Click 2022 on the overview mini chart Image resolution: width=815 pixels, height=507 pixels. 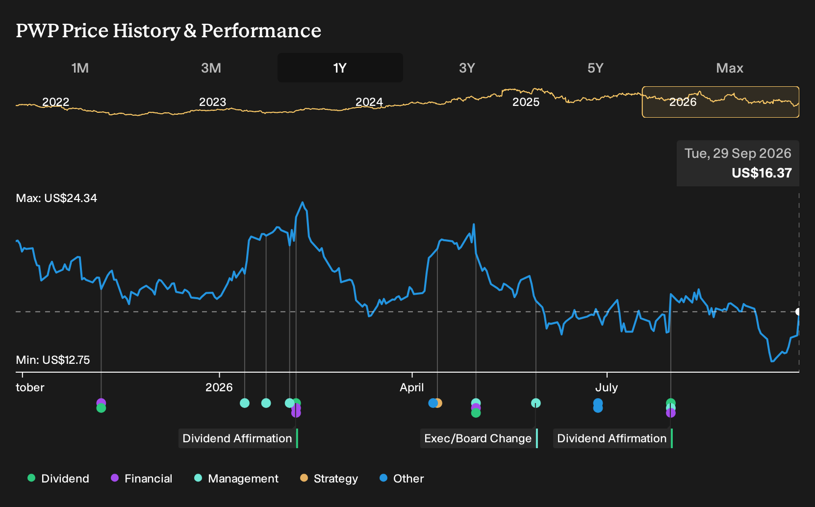[55, 102]
